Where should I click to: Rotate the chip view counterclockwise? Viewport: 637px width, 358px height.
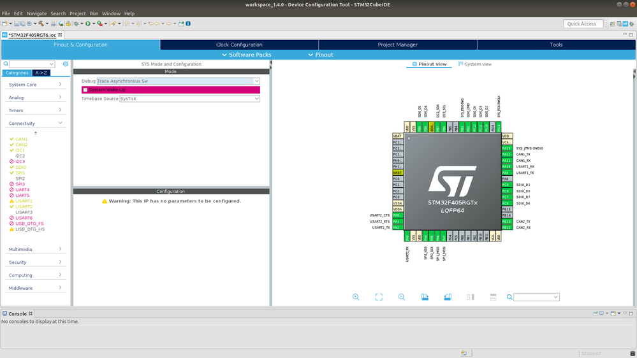(x=448, y=297)
